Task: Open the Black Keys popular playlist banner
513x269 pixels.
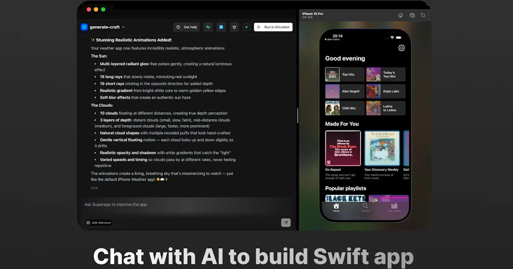Action: tap(345, 199)
